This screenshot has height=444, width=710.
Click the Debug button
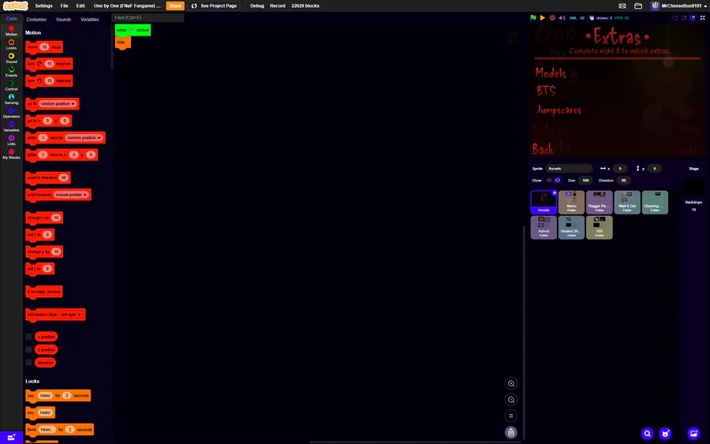click(256, 6)
